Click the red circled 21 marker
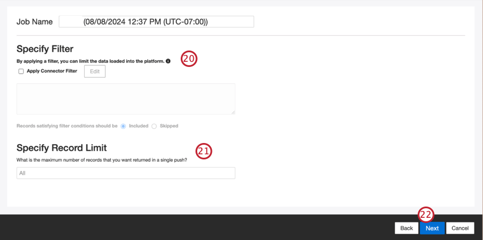The image size is (483, 240). click(x=205, y=151)
